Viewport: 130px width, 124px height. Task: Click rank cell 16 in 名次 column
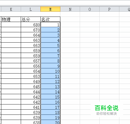50,102
